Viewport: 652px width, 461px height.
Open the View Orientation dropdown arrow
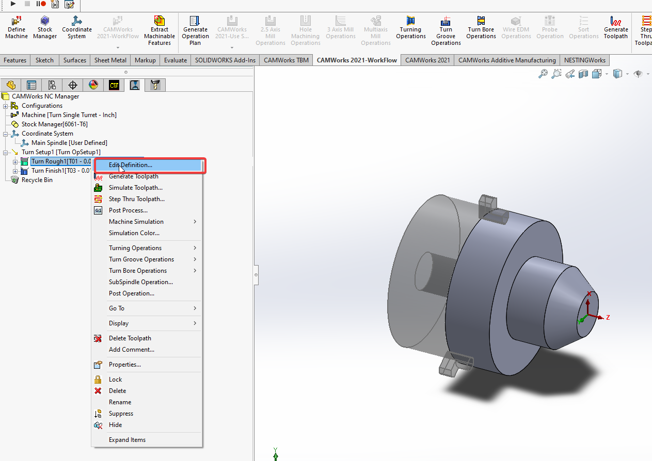click(x=606, y=74)
